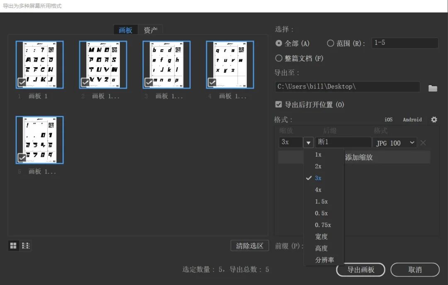Apply the iOS export preset
This screenshot has height=285, width=448.
click(388, 119)
